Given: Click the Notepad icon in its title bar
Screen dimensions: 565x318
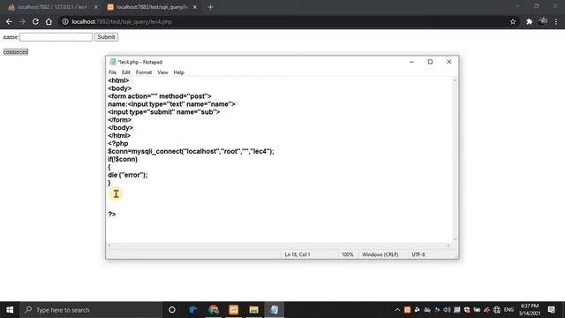Looking at the screenshot, I should 112,62.
